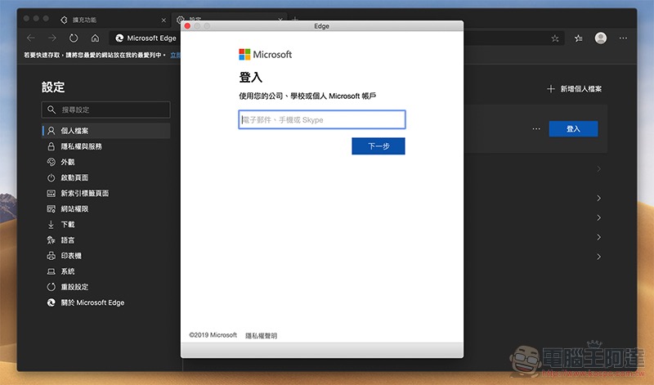Open the favorites list icon
654x385 pixels.
[578, 38]
